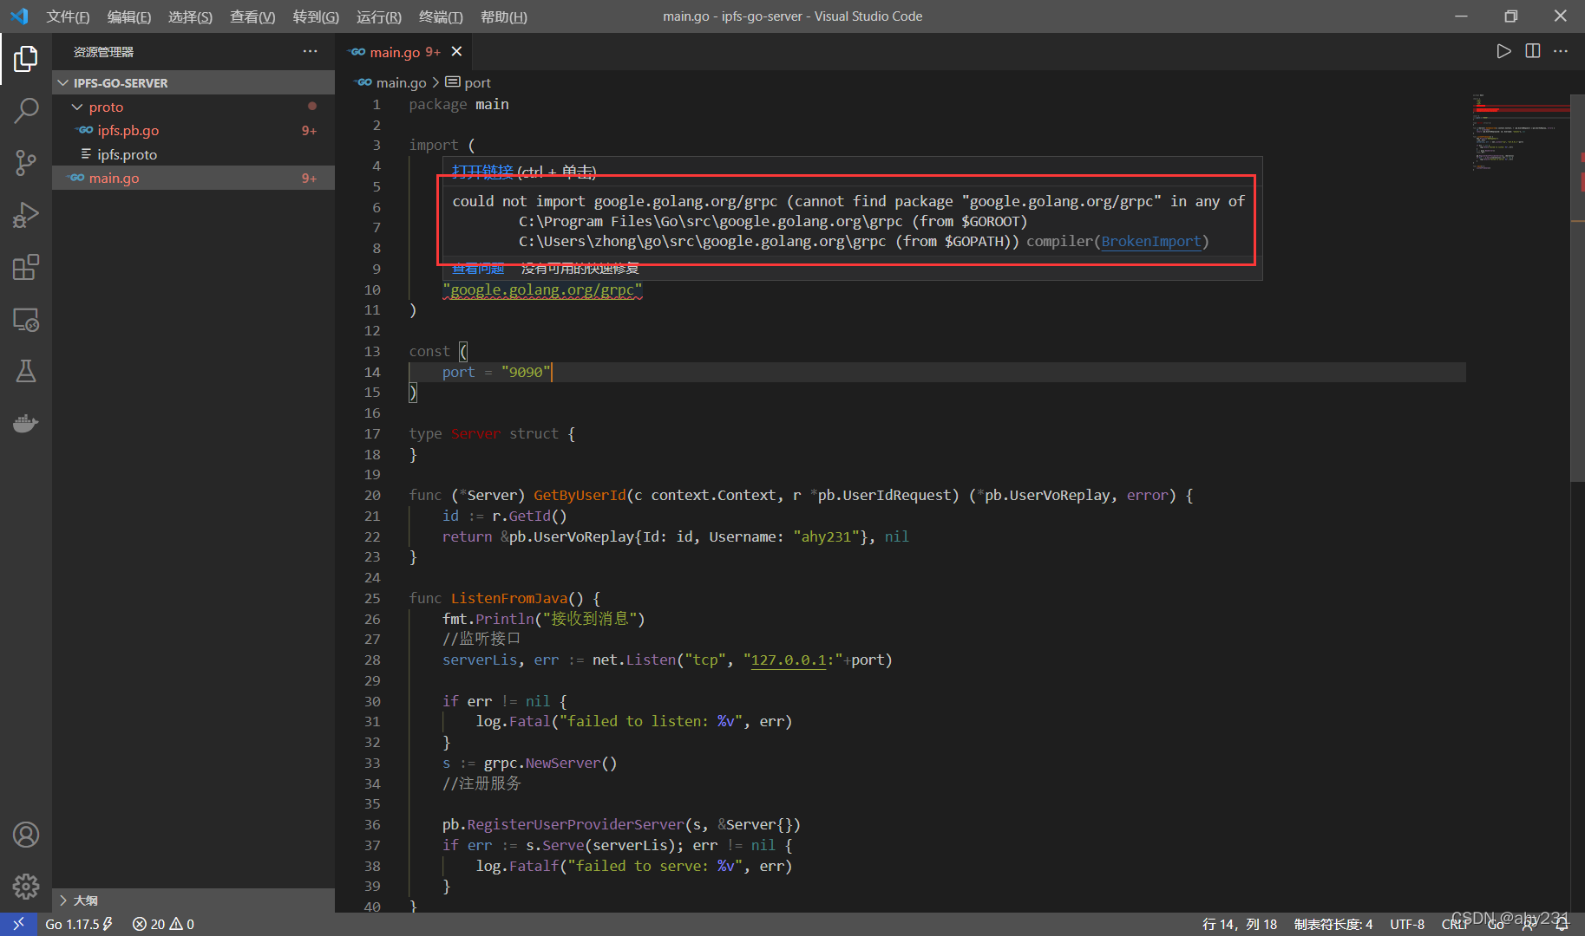Open the 终端(T) menu
Image resolution: width=1585 pixels, height=936 pixels.
coord(441,16)
